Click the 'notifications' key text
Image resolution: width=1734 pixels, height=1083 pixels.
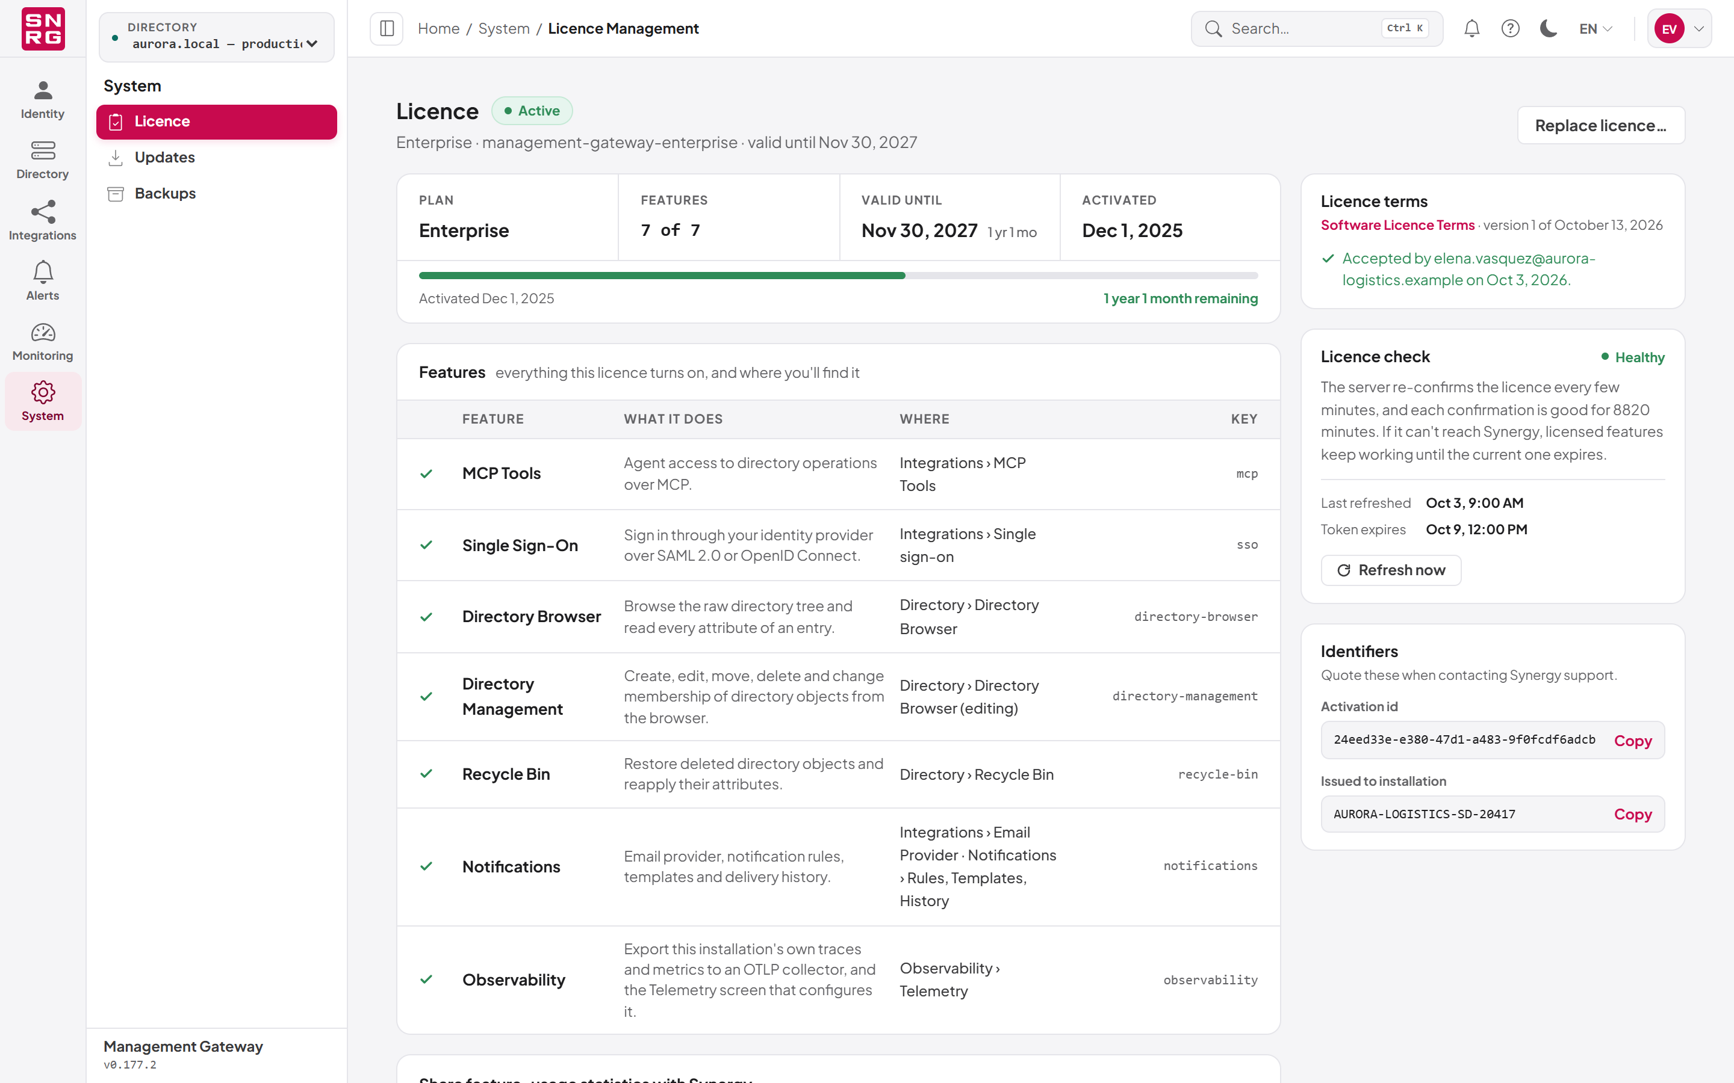point(1210,866)
